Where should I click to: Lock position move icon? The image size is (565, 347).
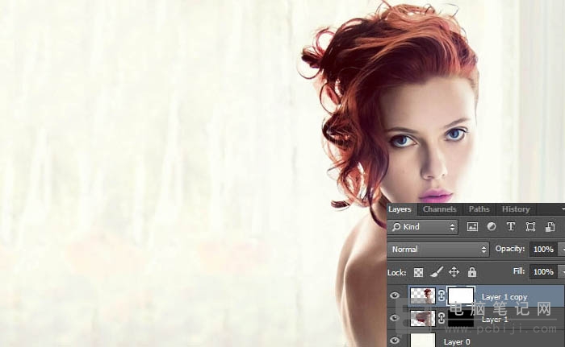[454, 272]
